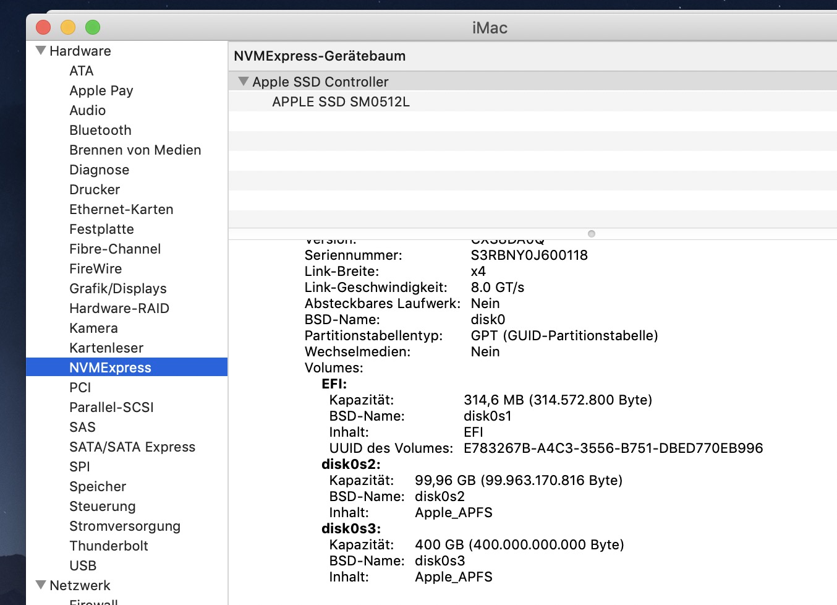
Task: Open the SPI entry
Action: 80,466
